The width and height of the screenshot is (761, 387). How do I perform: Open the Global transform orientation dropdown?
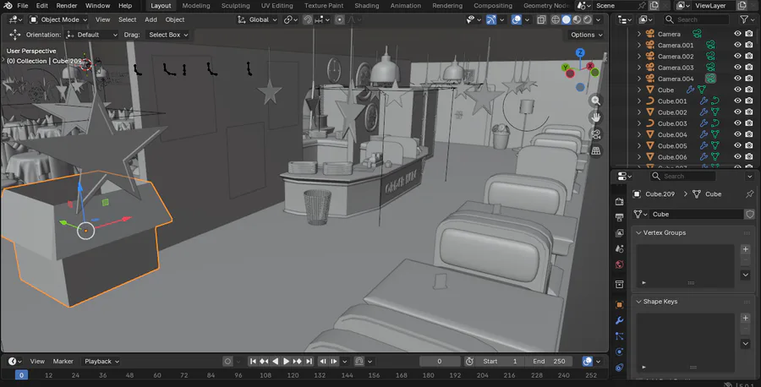tap(257, 20)
